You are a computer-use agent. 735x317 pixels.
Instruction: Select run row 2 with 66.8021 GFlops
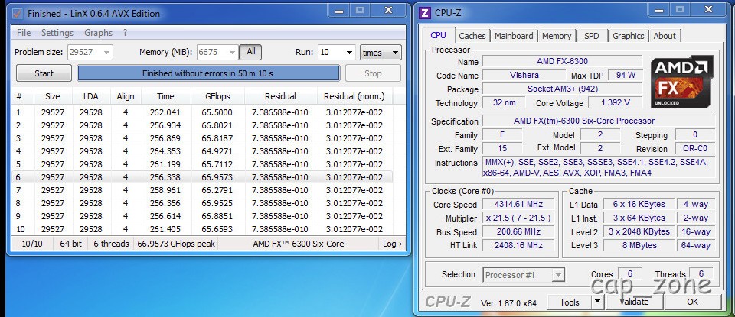click(x=201, y=125)
